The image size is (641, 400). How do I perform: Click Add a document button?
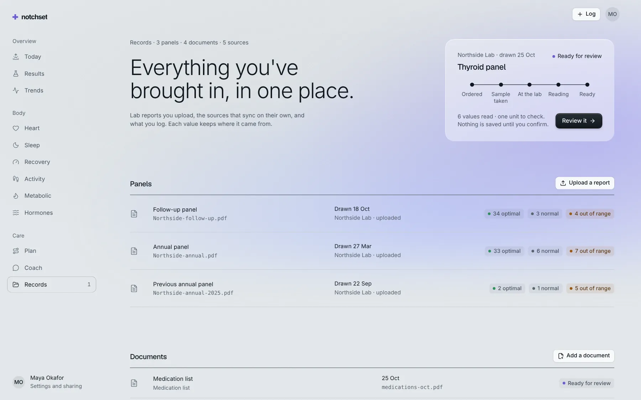pos(584,356)
